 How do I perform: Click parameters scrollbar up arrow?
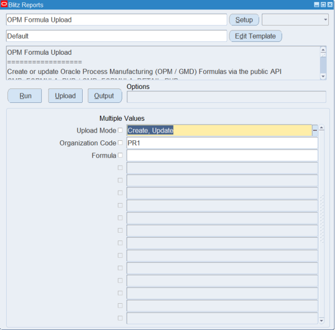click(322, 128)
